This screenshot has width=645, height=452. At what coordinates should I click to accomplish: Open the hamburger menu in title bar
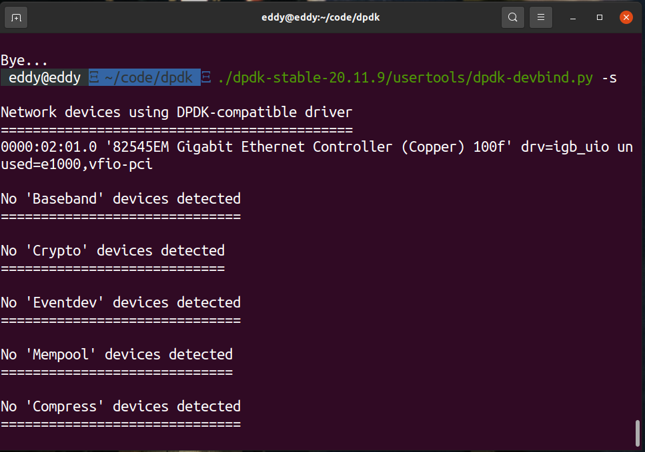click(541, 17)
